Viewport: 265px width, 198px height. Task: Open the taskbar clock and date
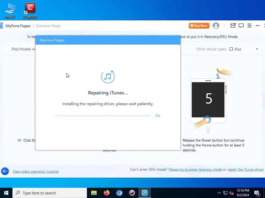(243, 193)
